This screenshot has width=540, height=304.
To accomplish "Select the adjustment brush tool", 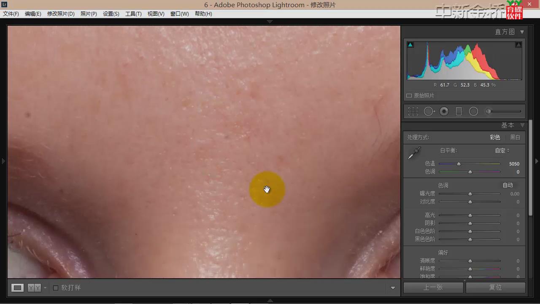I will pyautogui.click(x=503, y=111).
